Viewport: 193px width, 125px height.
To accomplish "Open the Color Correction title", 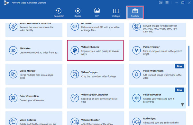I will pyautogui.click(x=29, y=96).
